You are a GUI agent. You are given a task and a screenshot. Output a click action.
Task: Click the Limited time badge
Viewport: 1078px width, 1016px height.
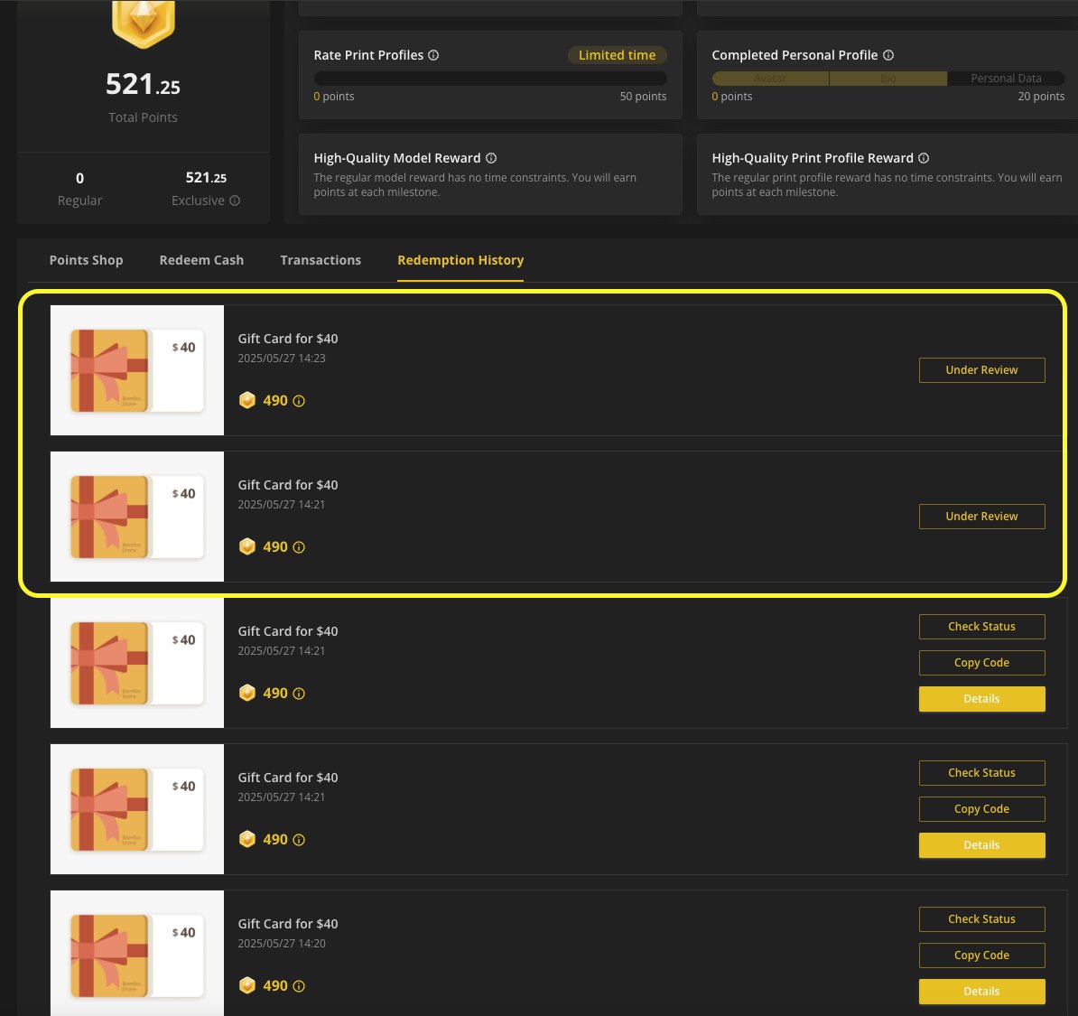tap(617, 55)
